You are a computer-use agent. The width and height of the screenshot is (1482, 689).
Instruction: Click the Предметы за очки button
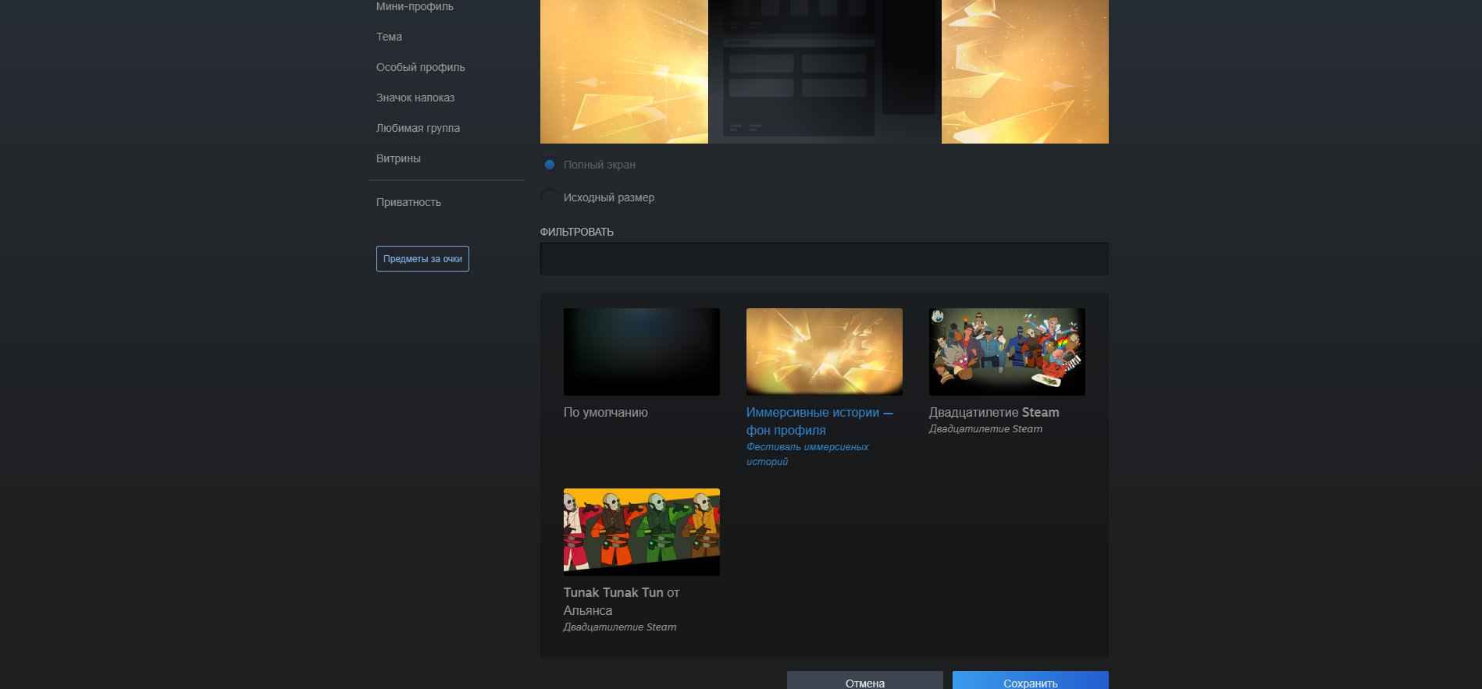click(x=422, y=259)
